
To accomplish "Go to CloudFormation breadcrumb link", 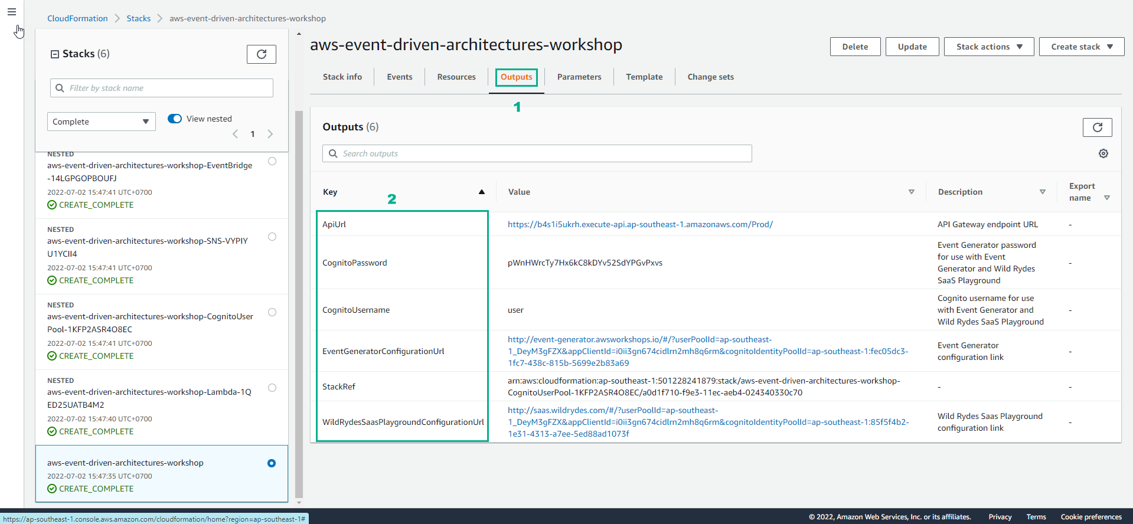I will coord(77,18).
